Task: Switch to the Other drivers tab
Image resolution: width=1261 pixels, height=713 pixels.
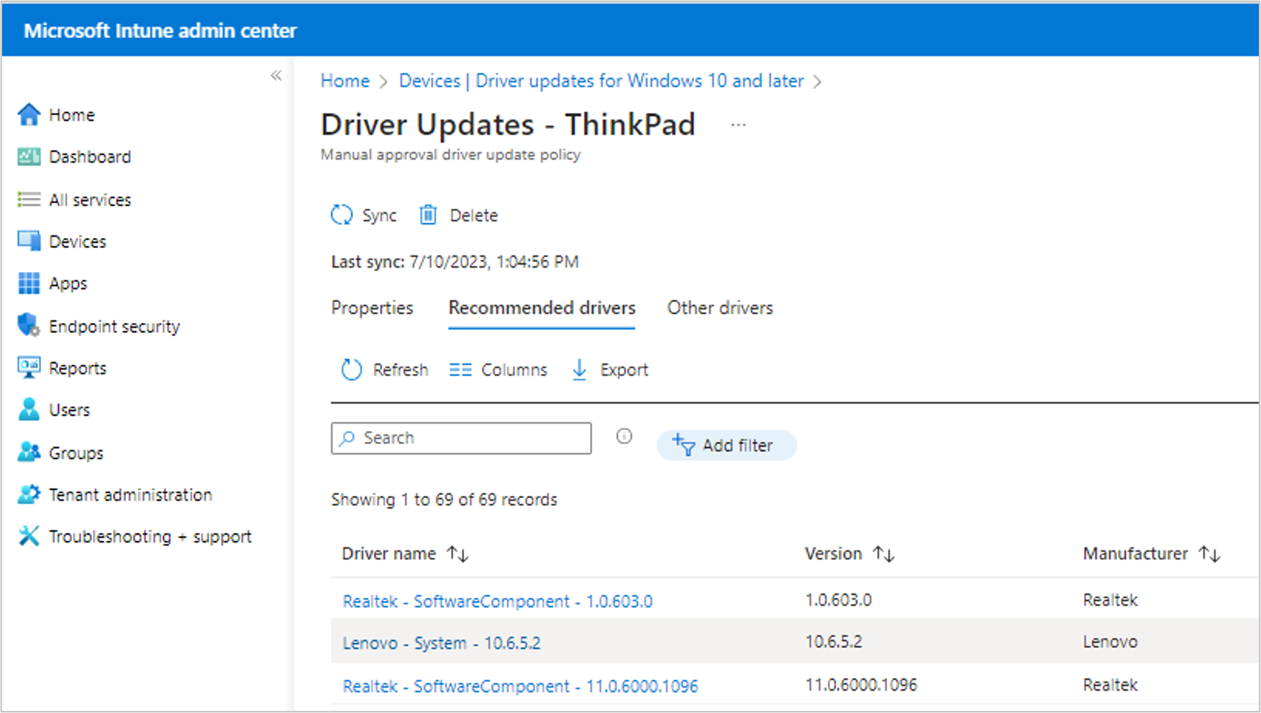Action: coord(720,308)
